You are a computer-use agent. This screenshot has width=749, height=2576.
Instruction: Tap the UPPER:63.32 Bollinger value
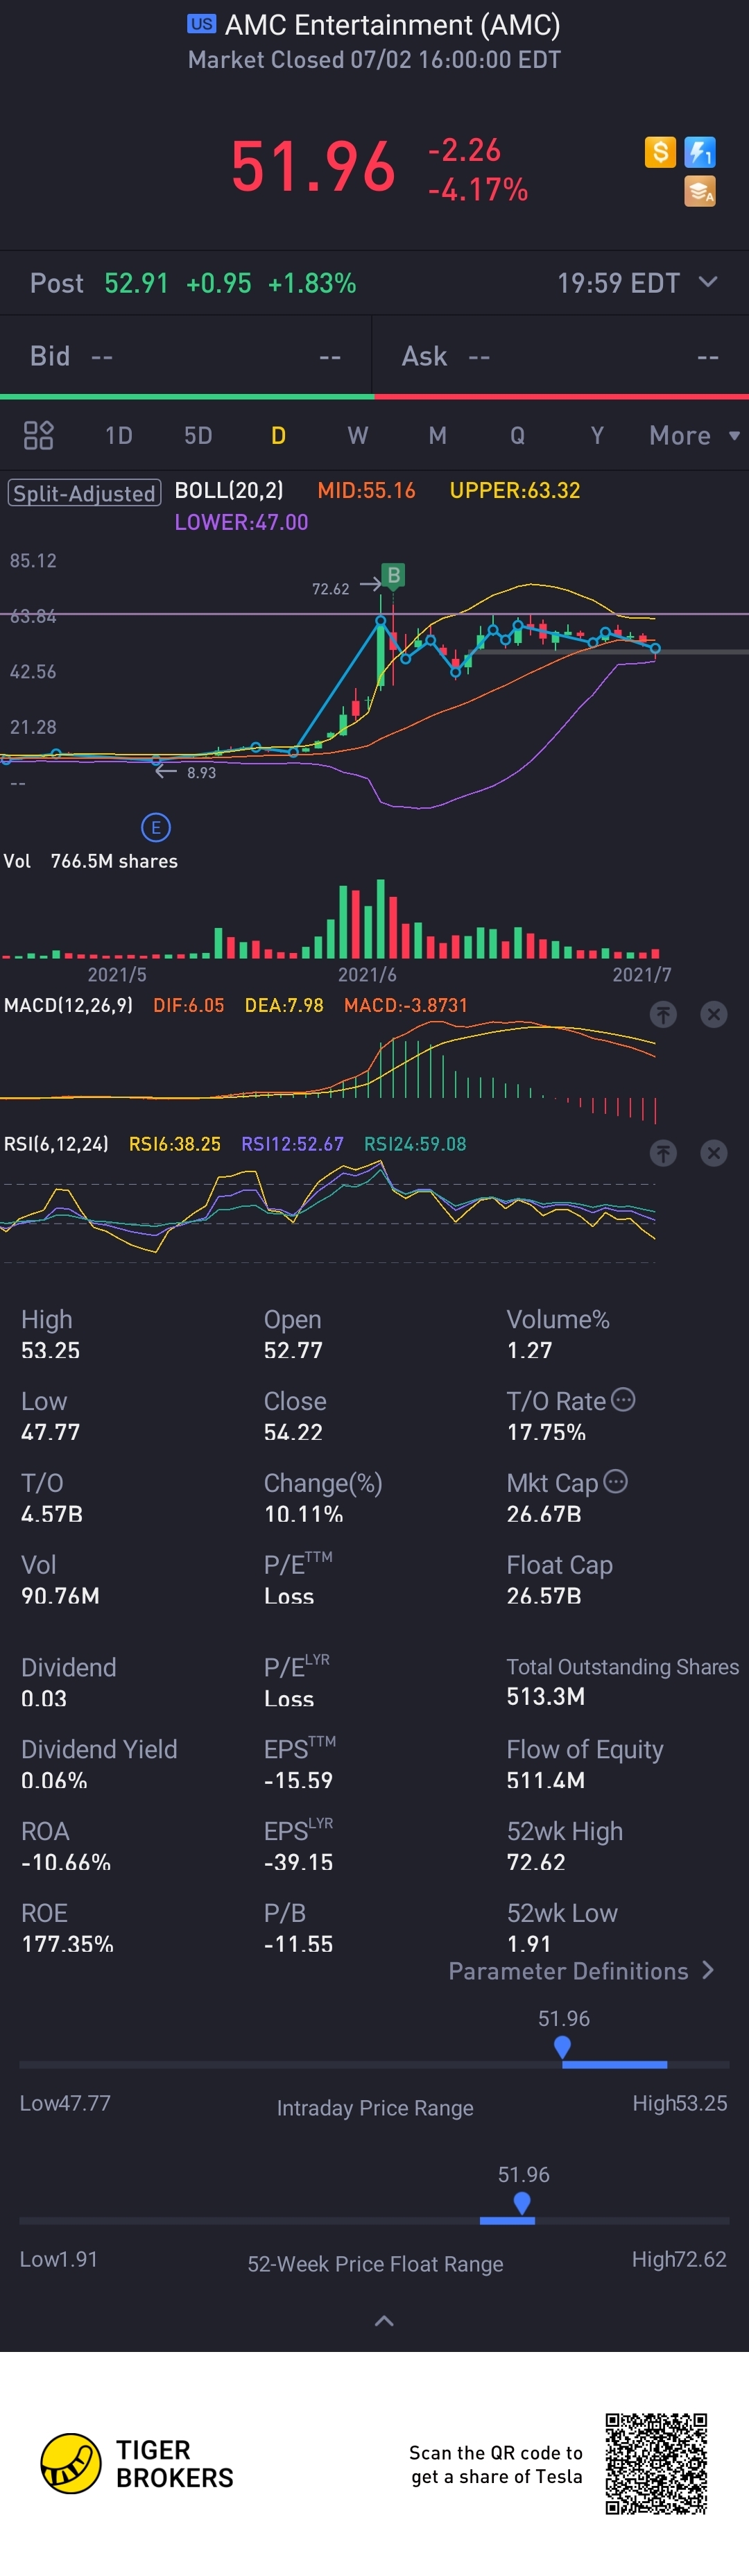click(x=515, y=490)
